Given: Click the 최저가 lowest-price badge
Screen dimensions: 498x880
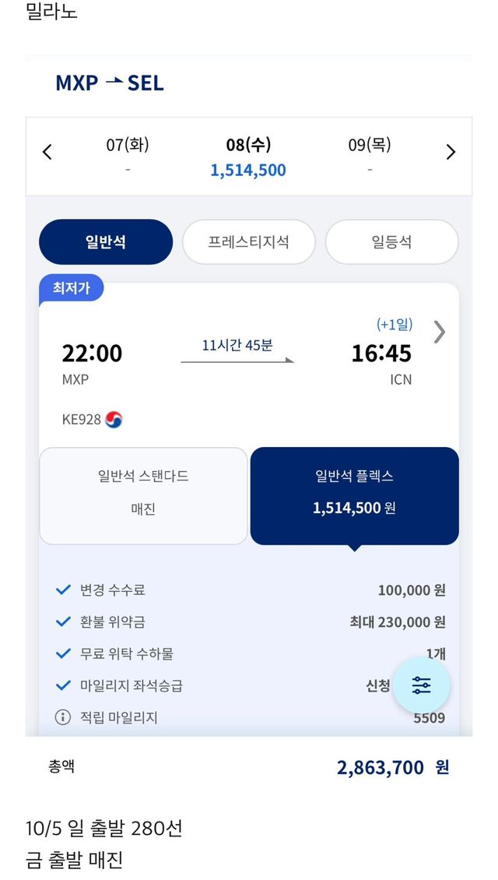Looking at the screenshot, I should [71, 288].
